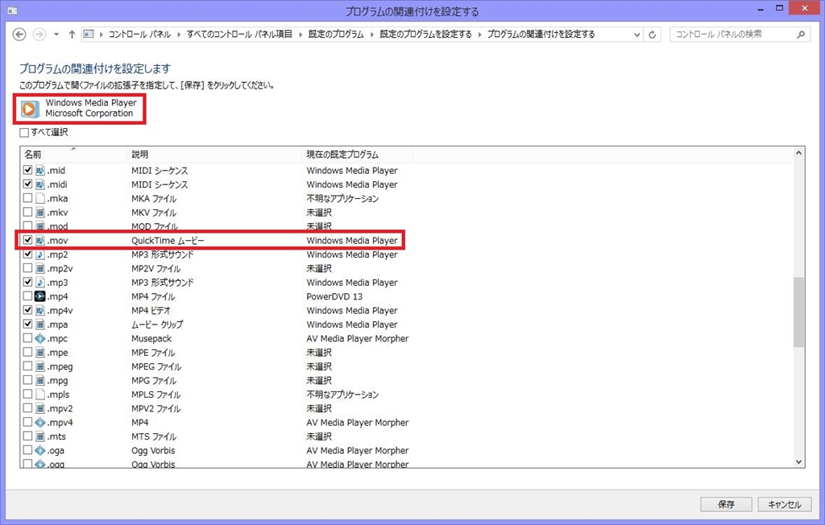Click the .mpe file type icon
Screen dimensions: 825x525
pos(40,352)
